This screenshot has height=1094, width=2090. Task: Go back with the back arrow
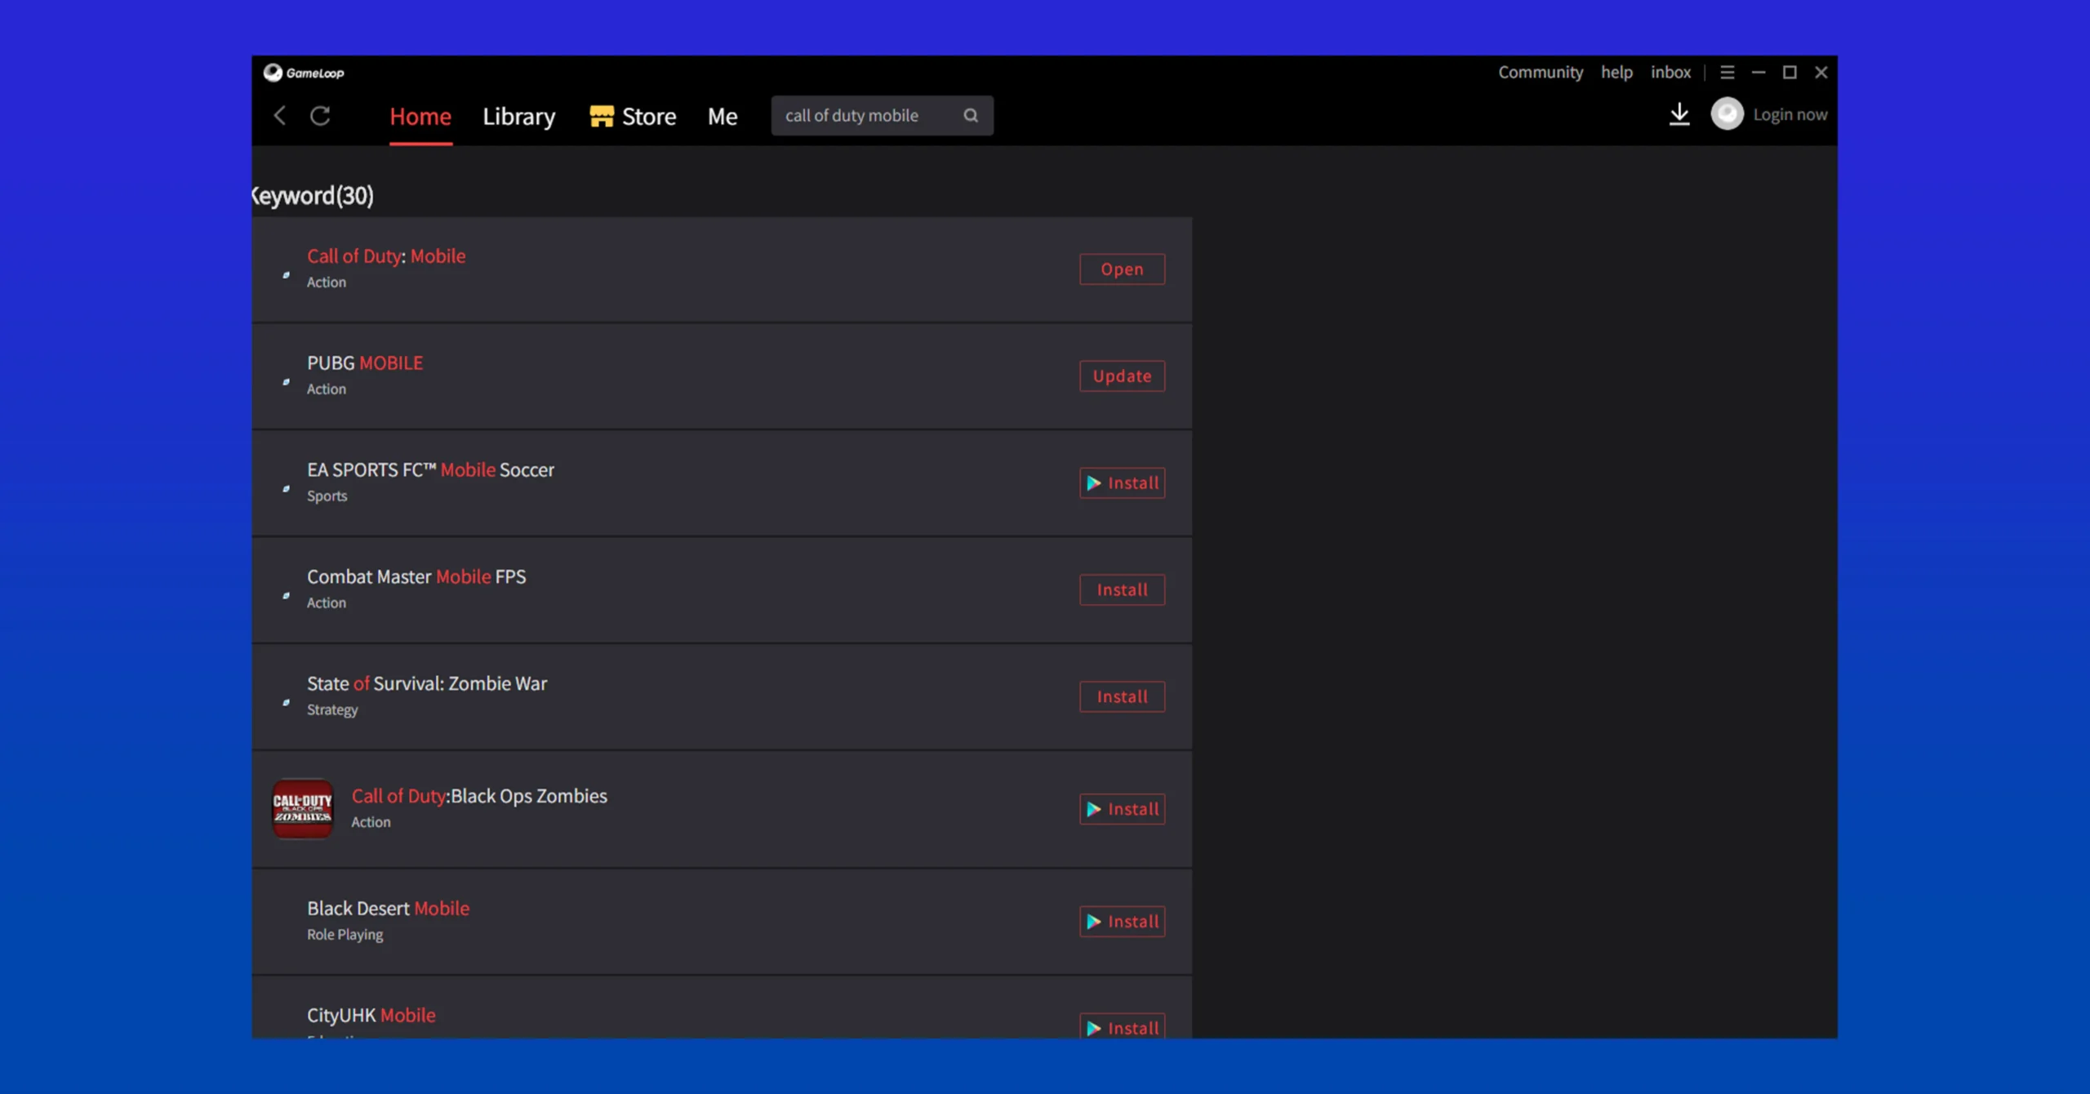(x=280, y=116)
